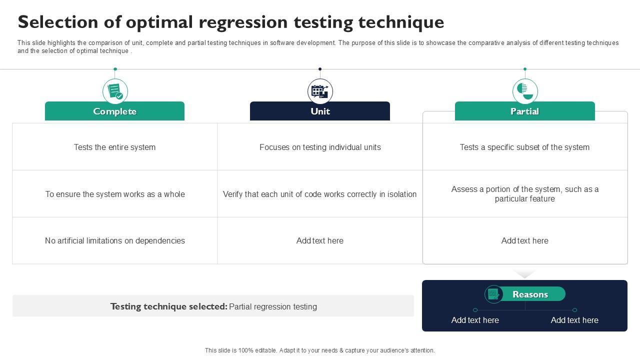This screenshot has height=360, width=640.
Task: Click 'Verify that each unit of code' cell
Action: [x=320, y=194]
